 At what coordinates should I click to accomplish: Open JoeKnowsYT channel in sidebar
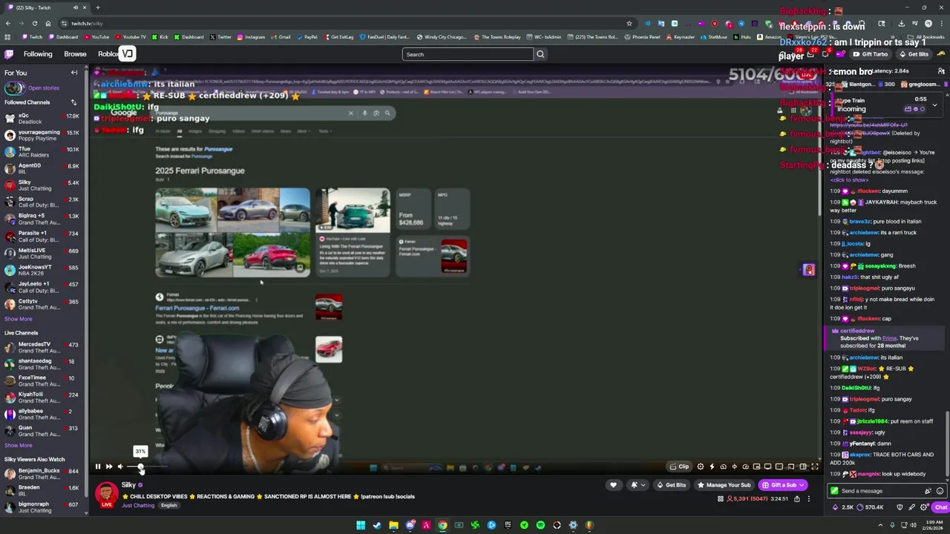click(x=42, y=270)
